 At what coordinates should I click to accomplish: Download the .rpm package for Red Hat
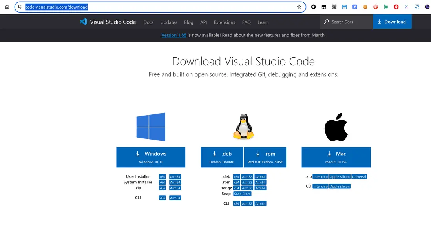(x=265, y=157)
